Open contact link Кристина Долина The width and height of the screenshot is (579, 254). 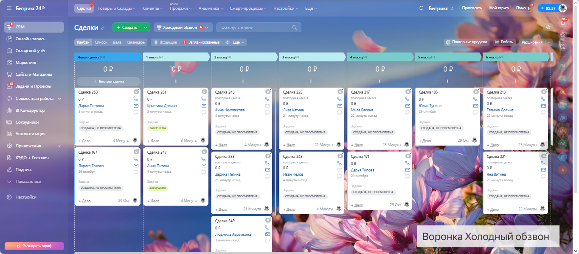162,106
